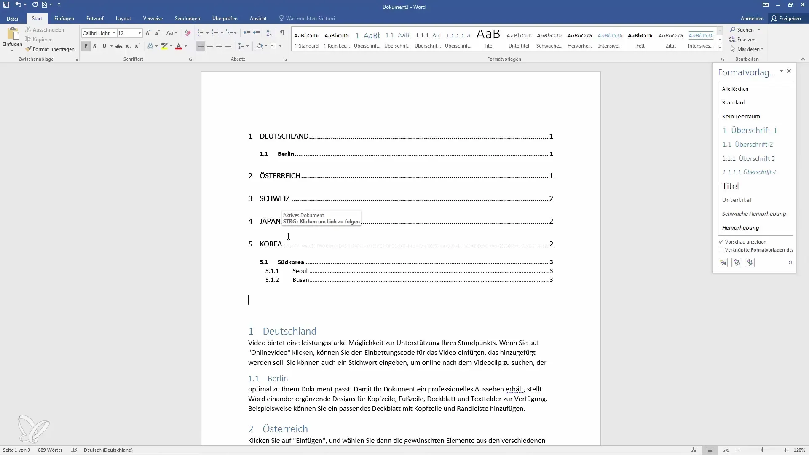Click new style icon in Formatvorlagen pane
Image resolution: width=809 pixels, height=455 pixels.
click(723, 262)
